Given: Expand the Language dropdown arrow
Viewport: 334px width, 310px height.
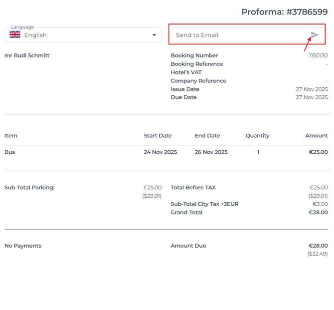Looking at the screenshot, I should 154,35.
